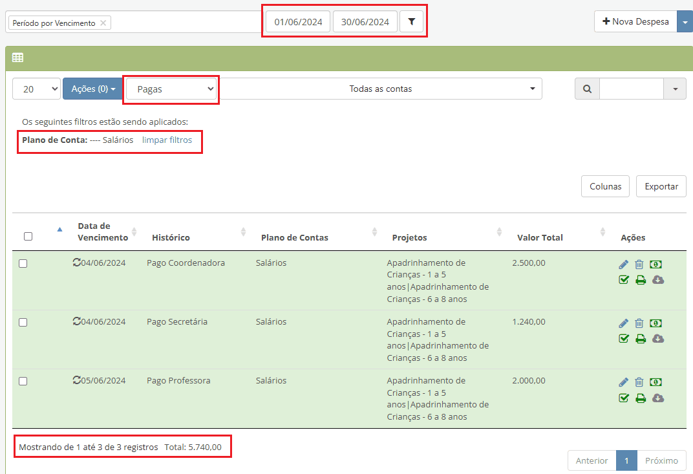The width and height of the screenshot is (693, 474).
Task: Click the money icon for Pago Coordenadora
Action: tap(656, 264)
